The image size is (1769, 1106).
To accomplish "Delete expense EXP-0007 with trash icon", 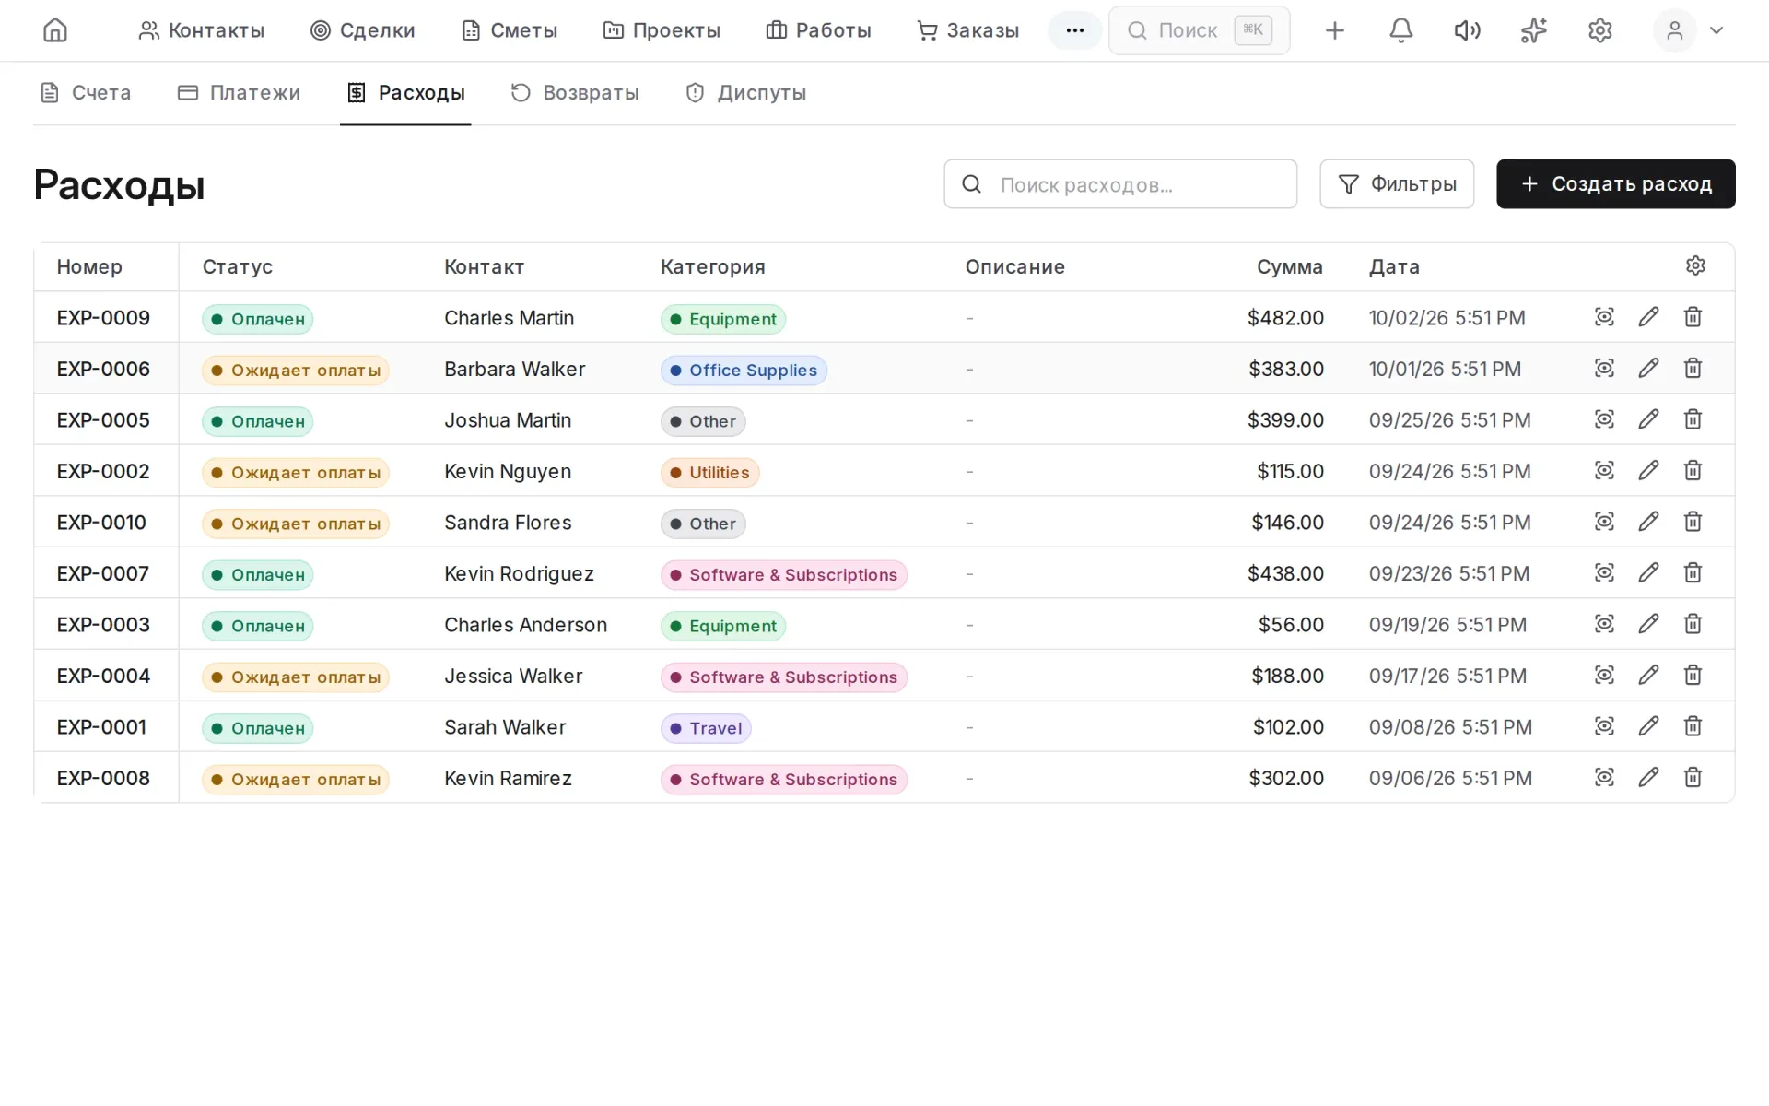I will click(x=1693, y=573).
